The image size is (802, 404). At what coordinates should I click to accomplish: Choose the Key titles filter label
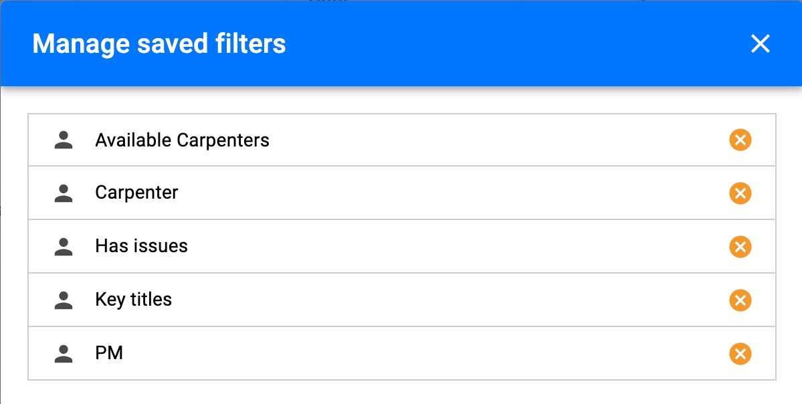point(134,300)
